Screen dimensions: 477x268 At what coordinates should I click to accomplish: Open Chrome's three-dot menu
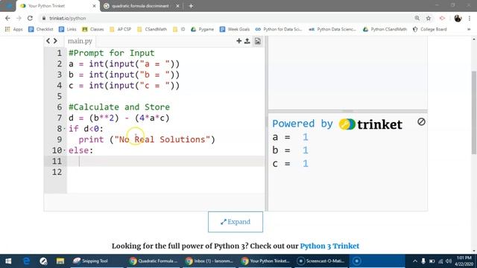click(x=470, y=18)
